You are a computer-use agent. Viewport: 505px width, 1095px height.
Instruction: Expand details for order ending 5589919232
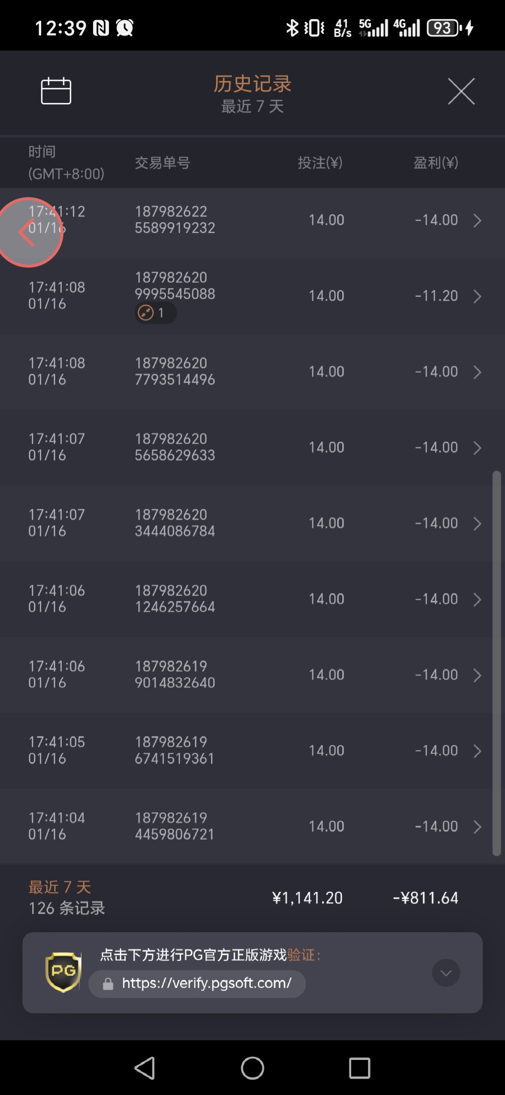[x=477, y=220]
